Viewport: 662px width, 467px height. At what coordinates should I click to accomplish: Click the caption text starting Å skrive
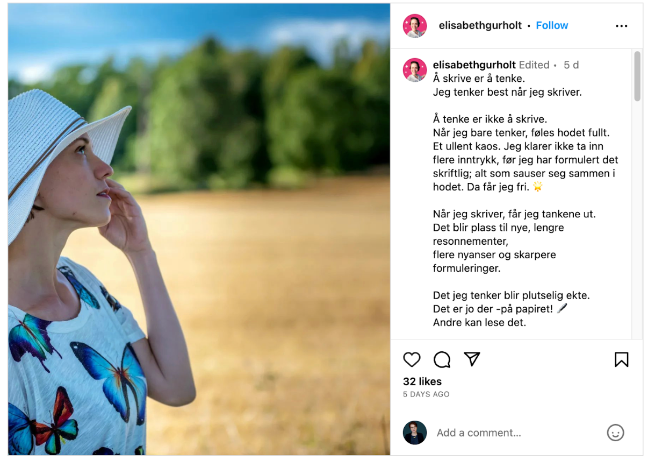tap(526, 201)
